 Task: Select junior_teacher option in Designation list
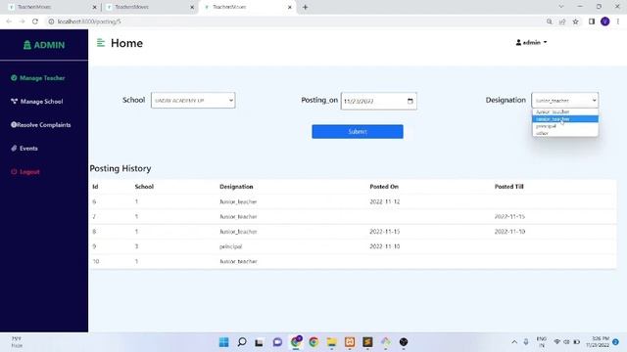coord(565,111)
